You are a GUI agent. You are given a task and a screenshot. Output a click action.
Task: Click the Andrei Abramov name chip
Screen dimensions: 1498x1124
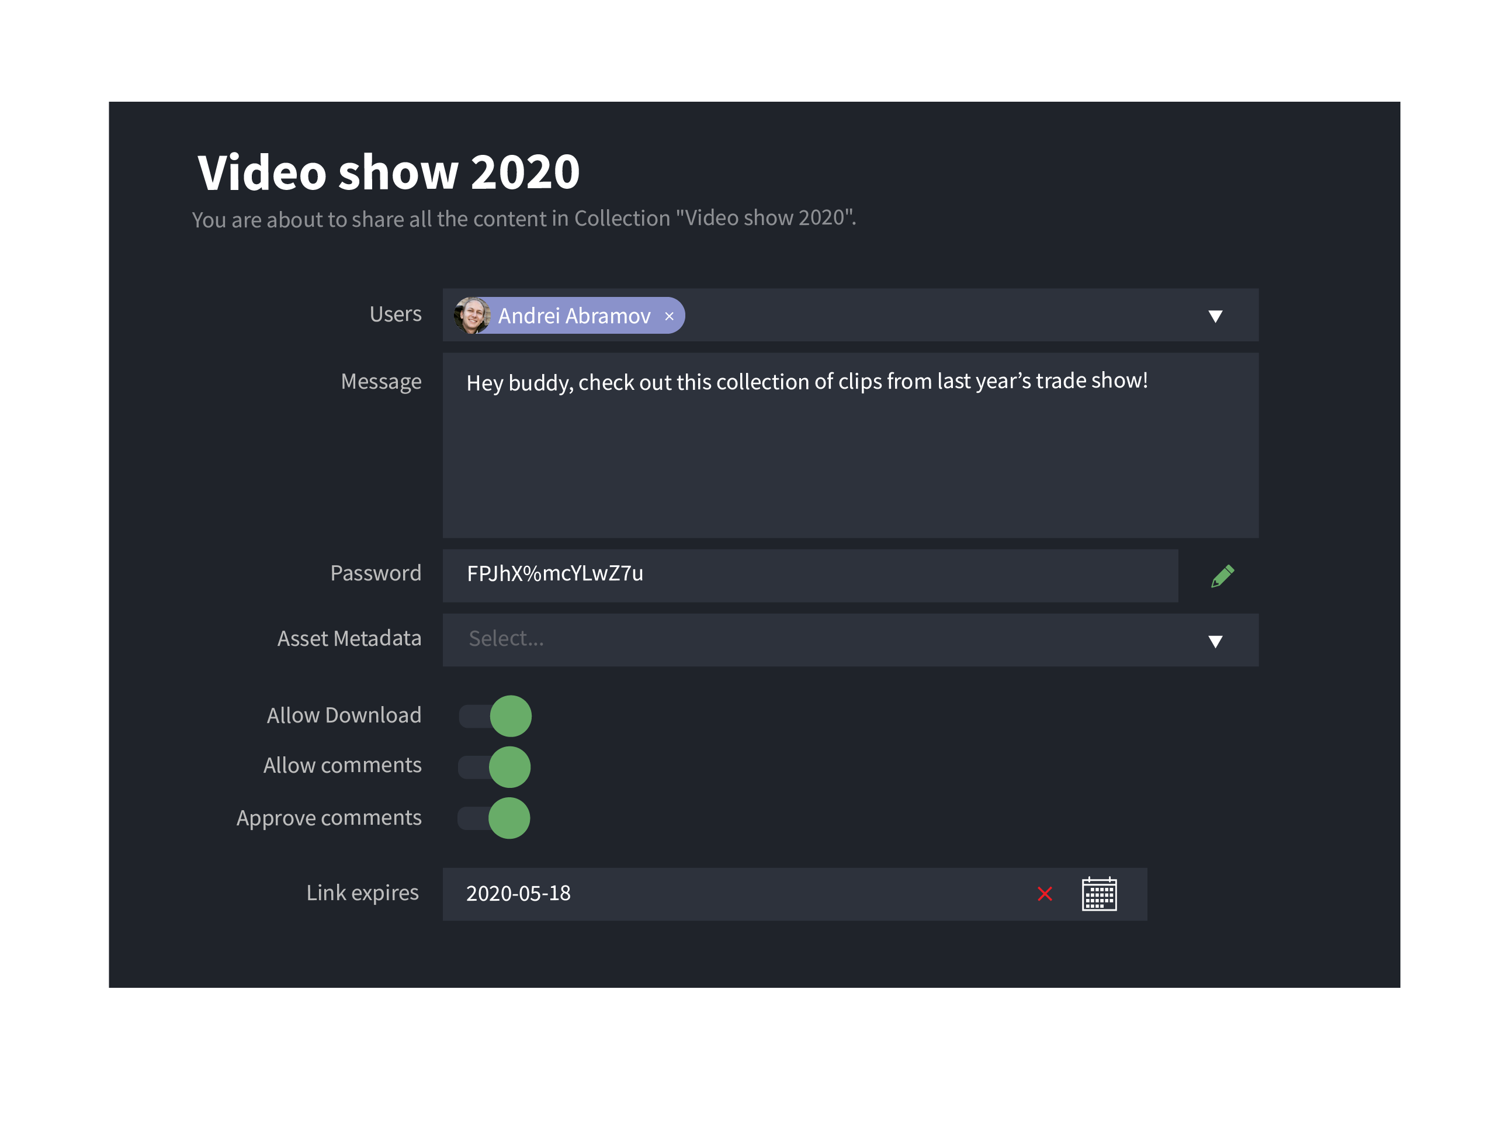(574, 316)
